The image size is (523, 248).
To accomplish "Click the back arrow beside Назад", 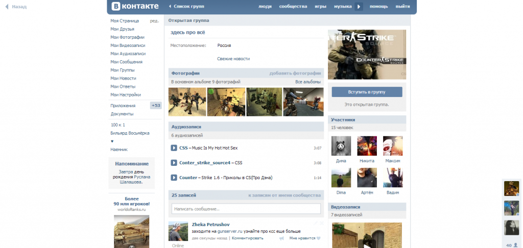I will click(x=7, y=7).
